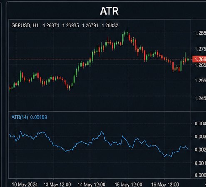This screenshot has height=187, width=206.
Task: Click the close price value 1.26832
Action: [x=110, y=25]
